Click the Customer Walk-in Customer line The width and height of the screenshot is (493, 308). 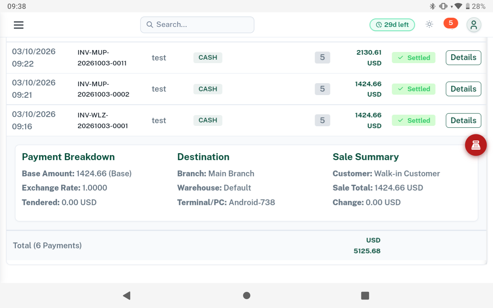tap(386, 174)
